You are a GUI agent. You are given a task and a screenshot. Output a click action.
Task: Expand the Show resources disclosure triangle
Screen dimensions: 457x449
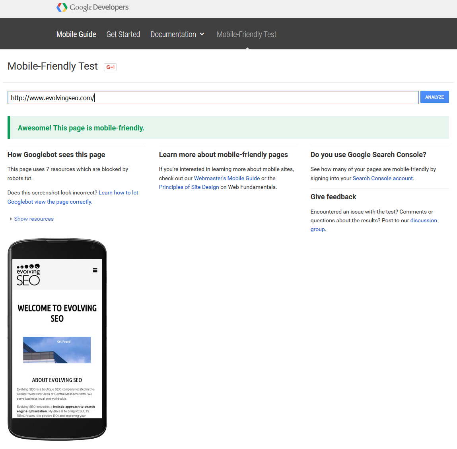[x=11, y=219]
